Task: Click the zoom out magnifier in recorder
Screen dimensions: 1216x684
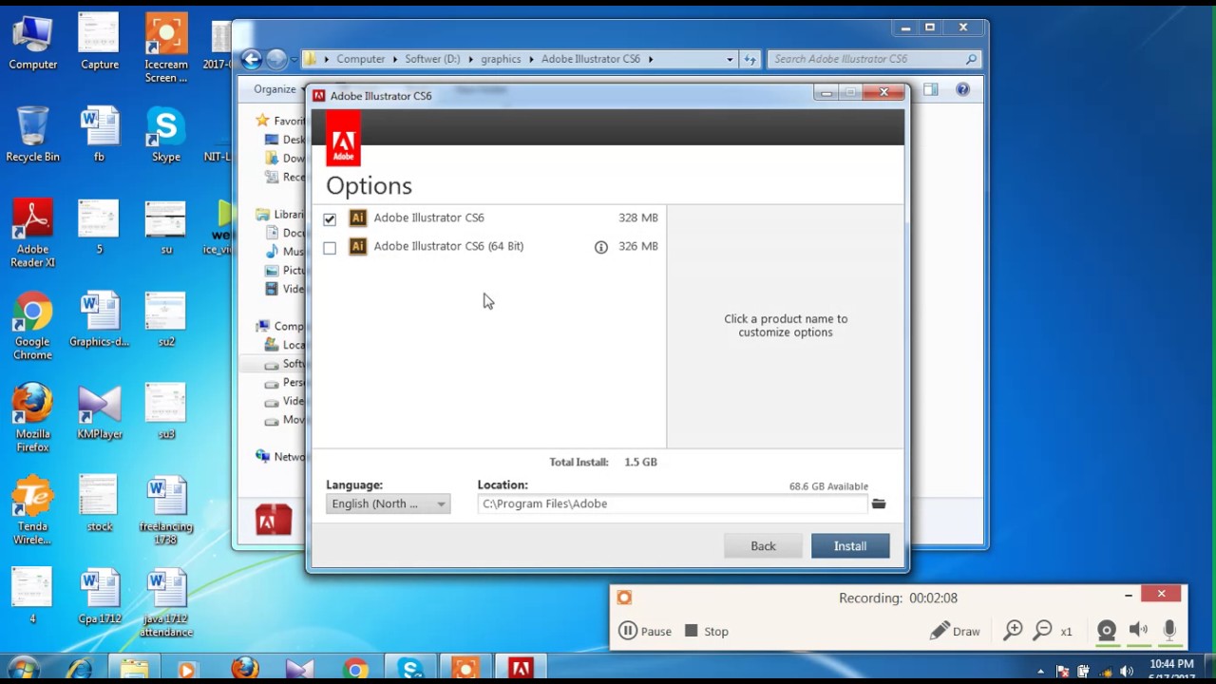Action: (x=1043, y=631)
